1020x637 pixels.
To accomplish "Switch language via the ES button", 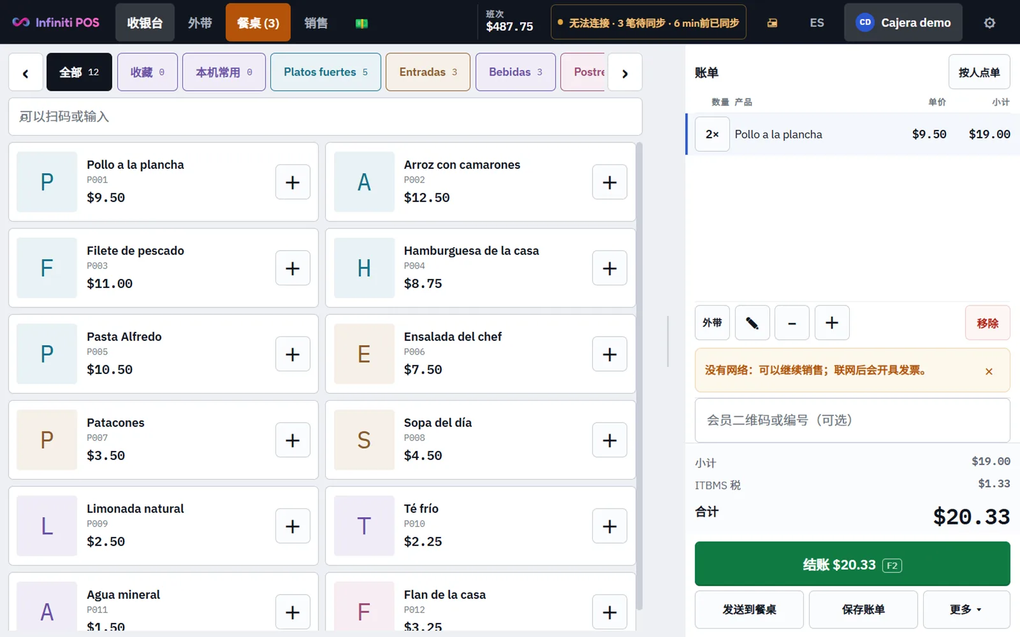I will [817, 23].
